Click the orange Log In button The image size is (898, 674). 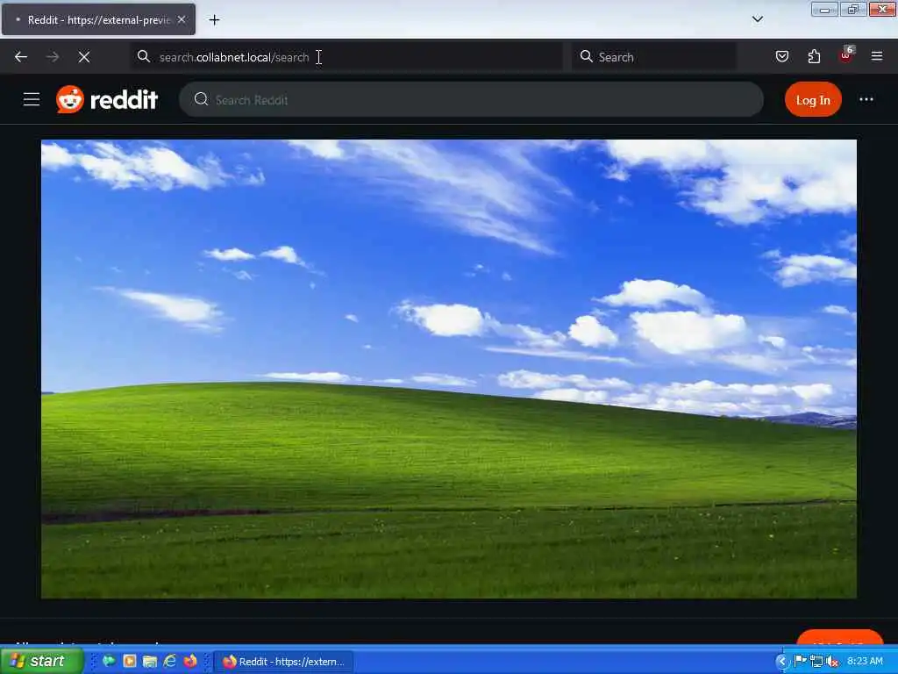813,100
